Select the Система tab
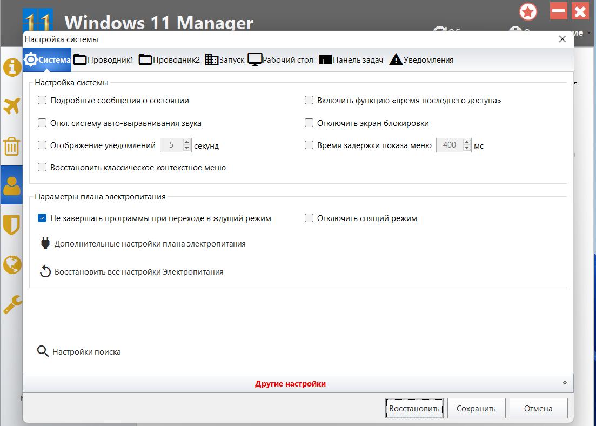This screenshot has width=596, height=426. pyautogui.click(x=47, y=59)
